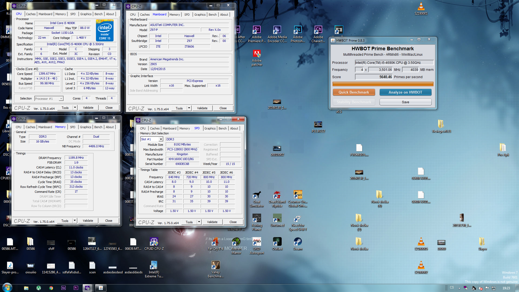Open the Slayer folder icon
Viewport: 519px width, 292px height.
point(482,244)
